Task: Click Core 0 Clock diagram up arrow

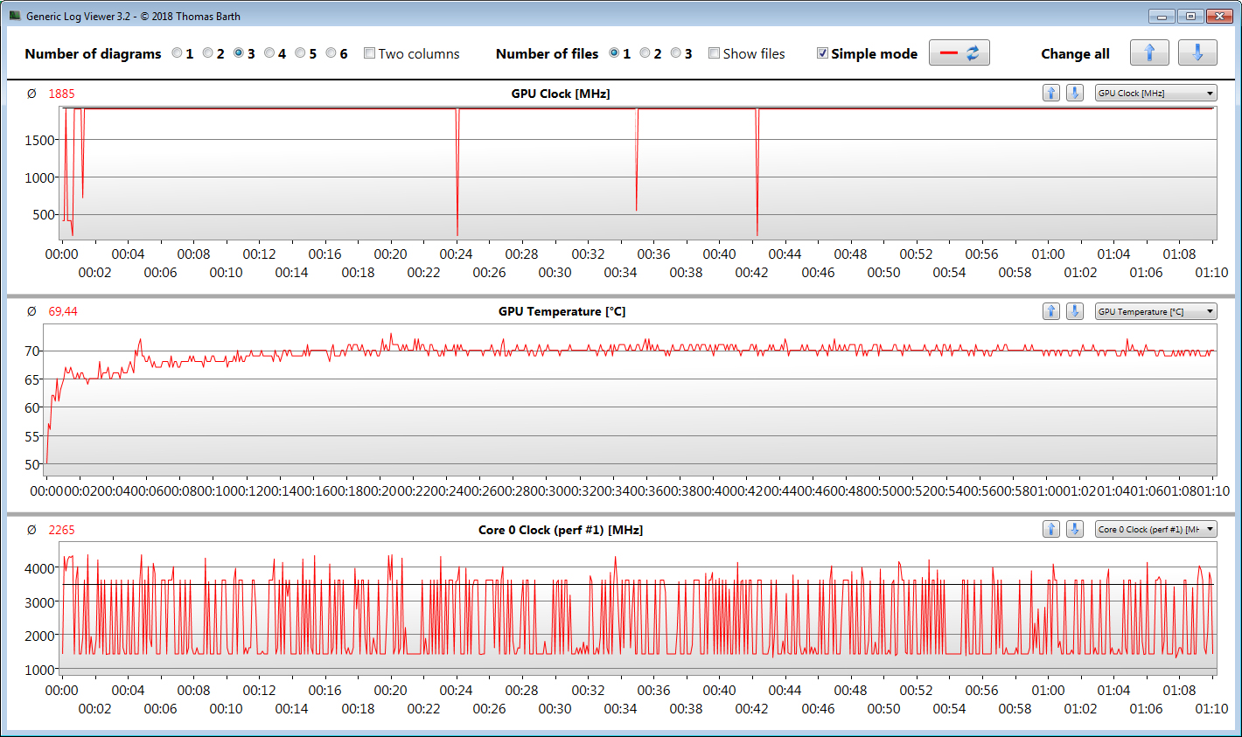Action: click(1051, 529)
